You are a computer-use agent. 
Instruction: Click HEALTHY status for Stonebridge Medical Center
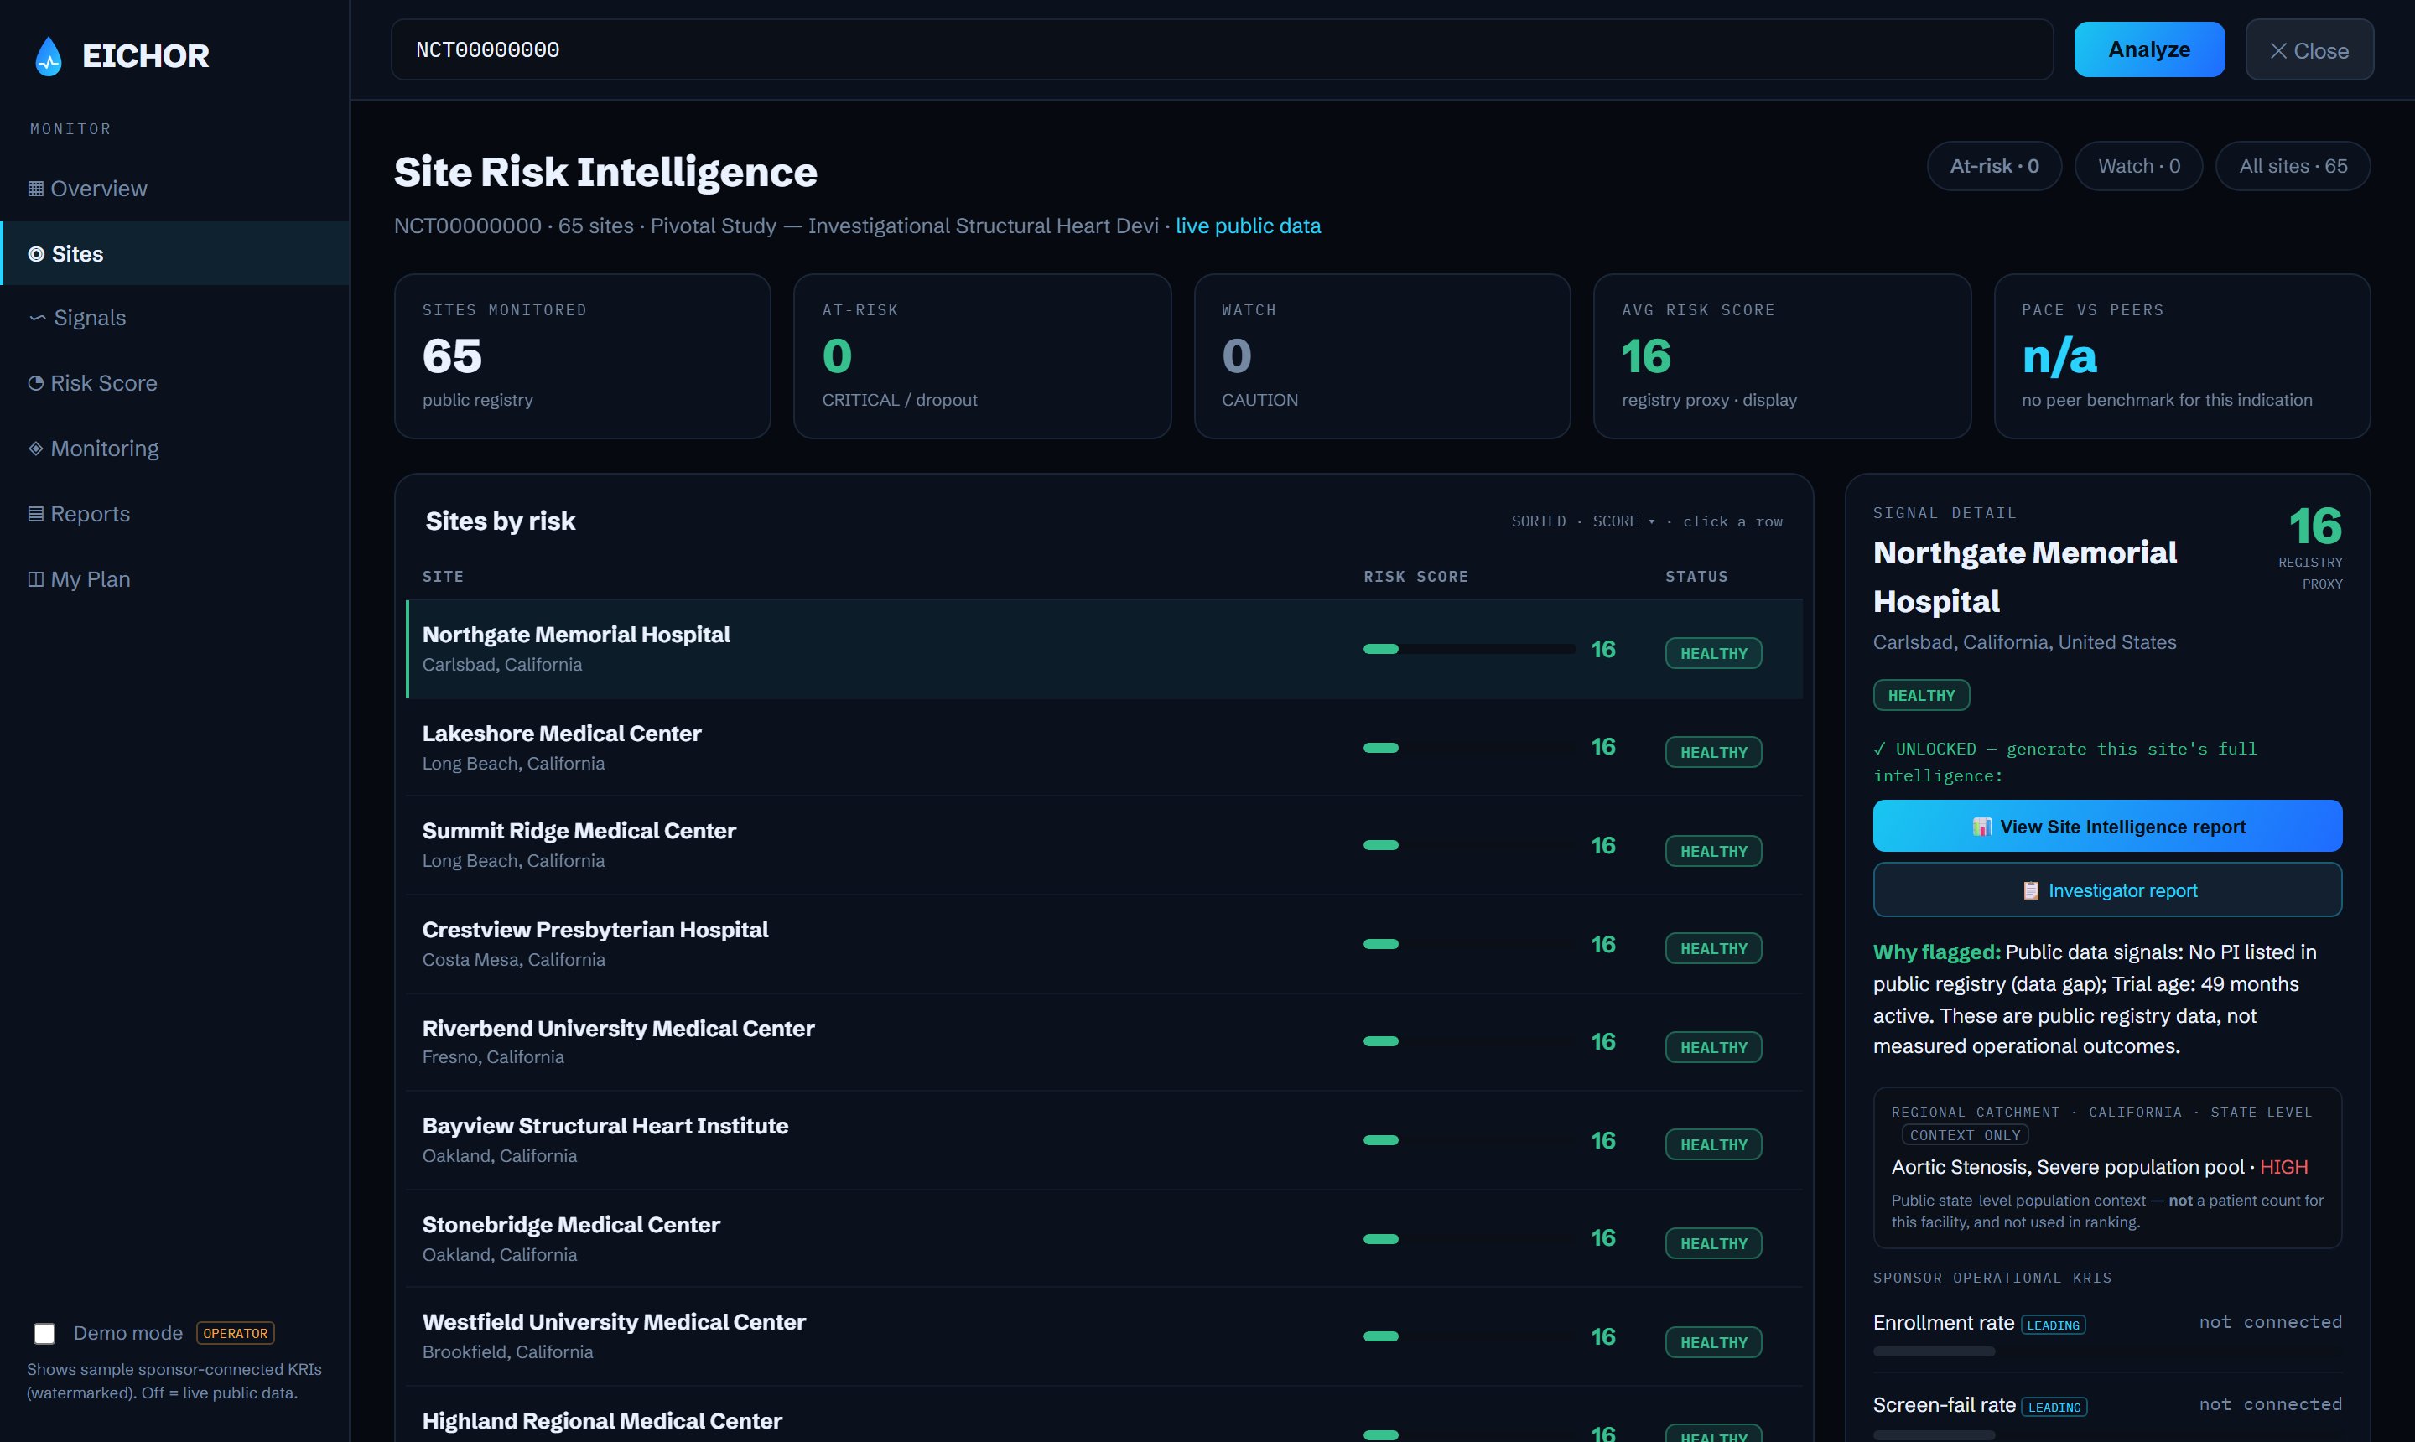[1713, 1244]
